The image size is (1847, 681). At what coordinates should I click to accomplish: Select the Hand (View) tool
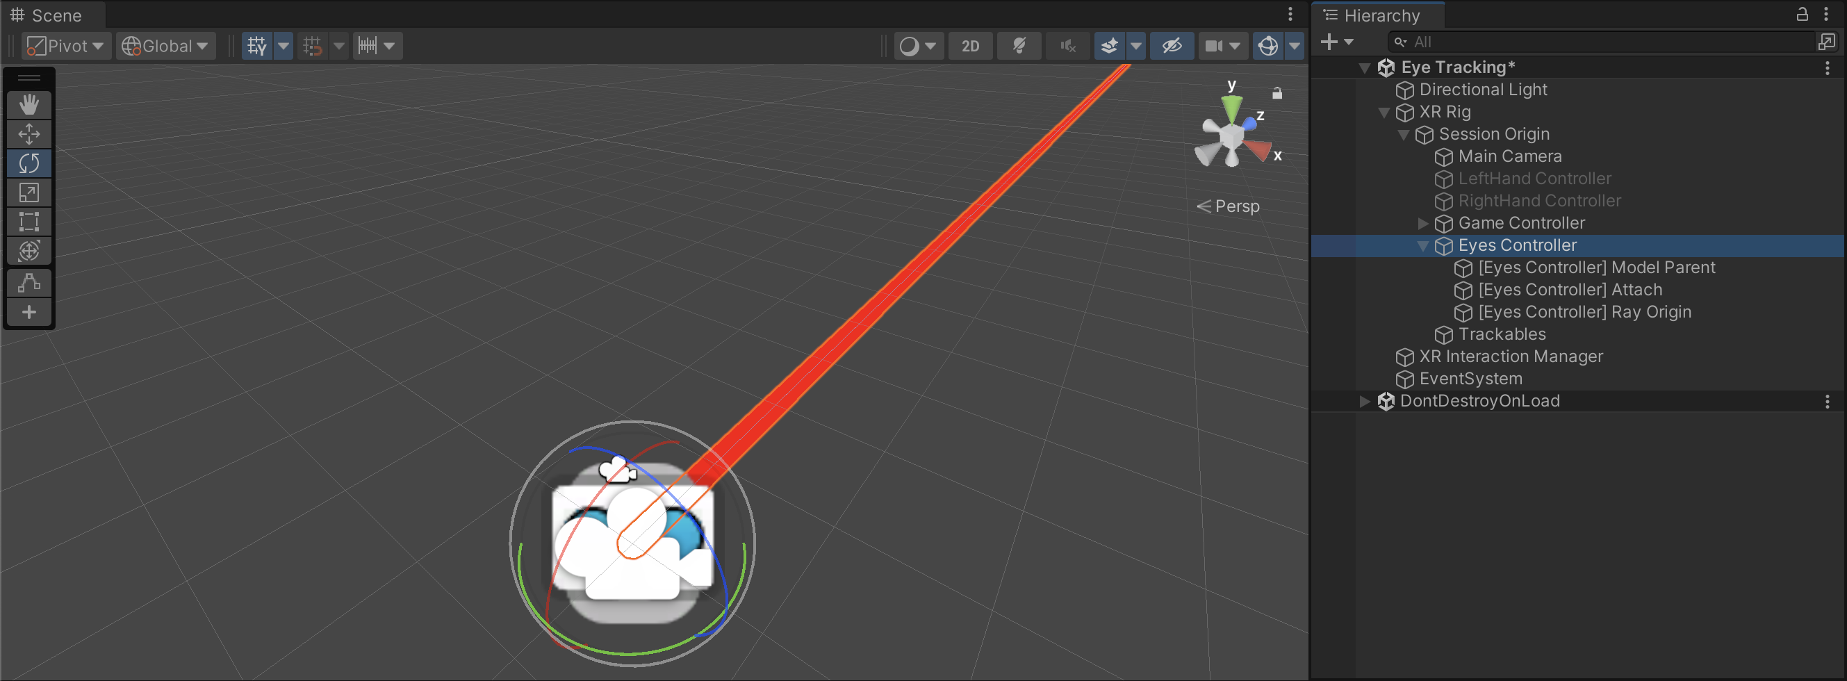coord(28,105)
